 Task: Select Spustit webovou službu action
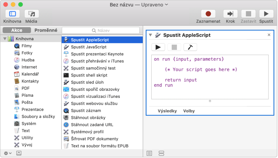click(102, 104)
